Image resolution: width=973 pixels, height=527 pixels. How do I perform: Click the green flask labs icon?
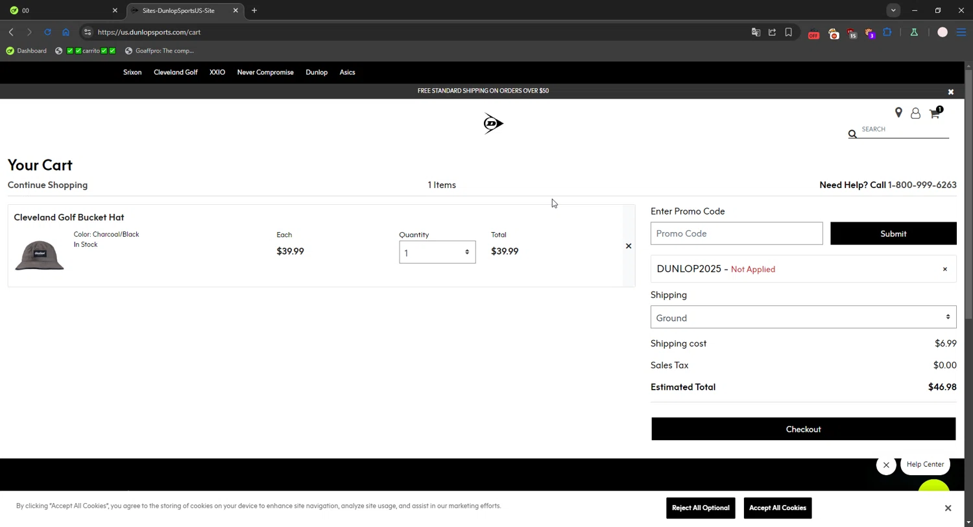pos(914,32)
